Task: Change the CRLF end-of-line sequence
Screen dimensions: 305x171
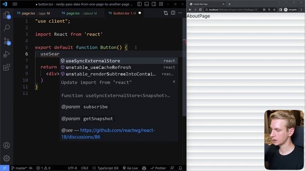Action: coord(85,168)
